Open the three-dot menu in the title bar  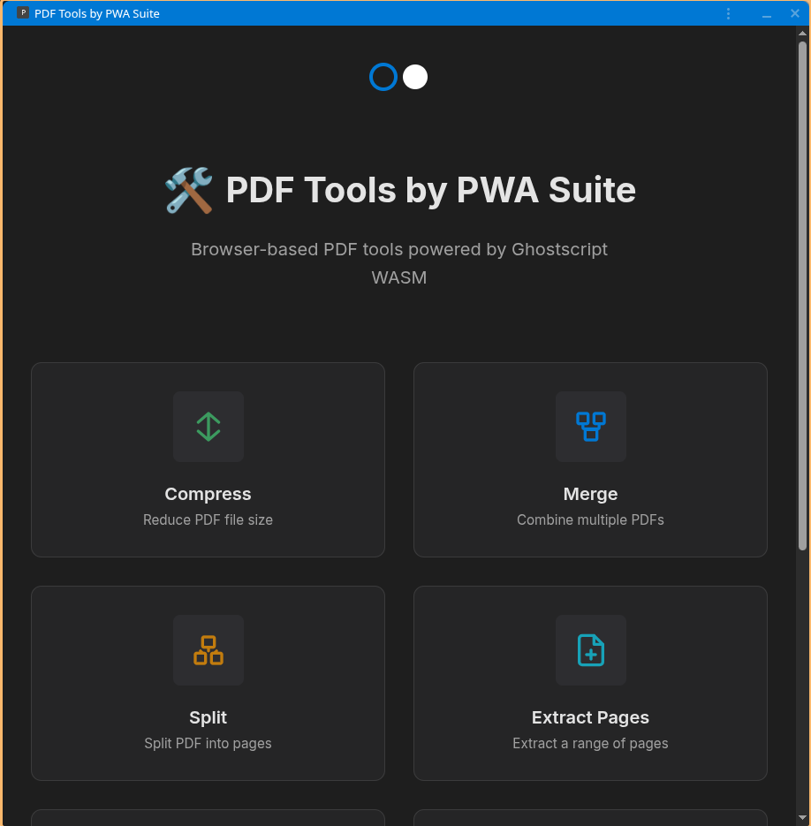[x=727, y=13]
